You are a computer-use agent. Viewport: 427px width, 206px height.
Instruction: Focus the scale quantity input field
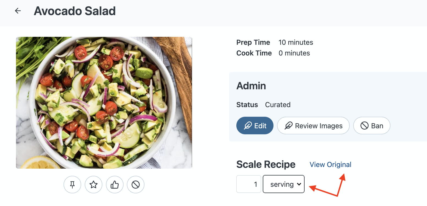pos(249,184)
